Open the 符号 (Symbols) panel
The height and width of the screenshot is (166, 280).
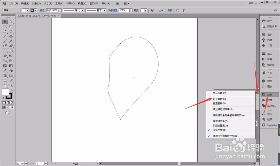pyautogui.click(x=269, y=46)
